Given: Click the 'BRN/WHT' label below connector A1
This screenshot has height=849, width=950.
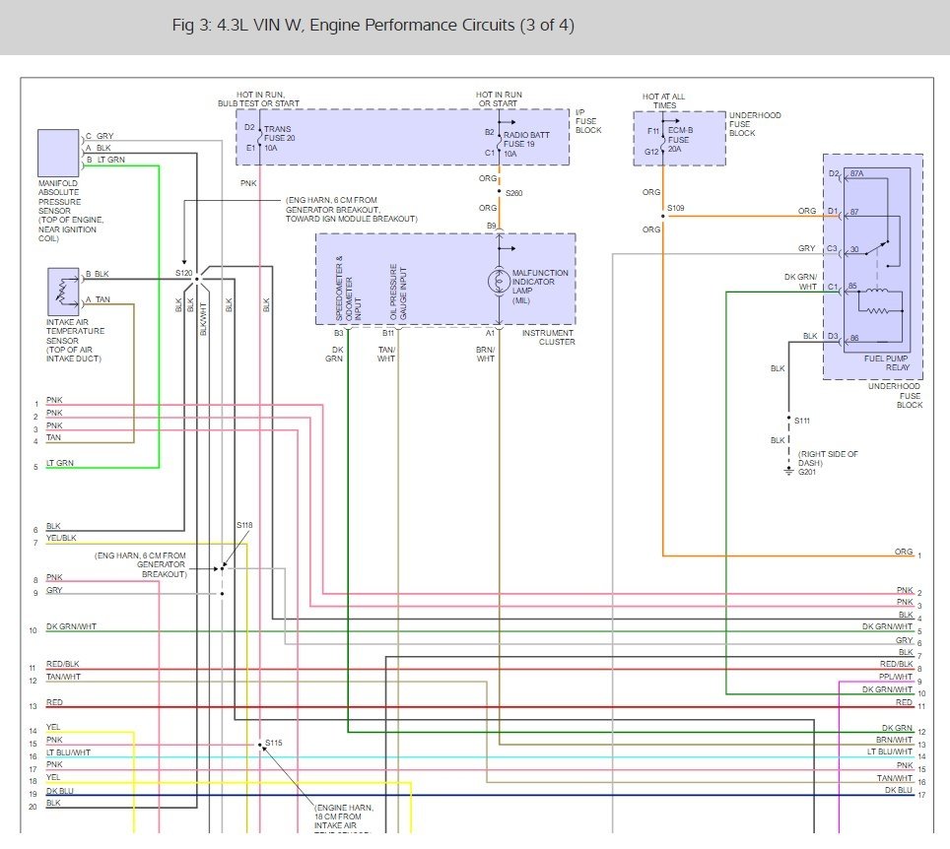Looking at the screenshot, I should click(485, 355).
